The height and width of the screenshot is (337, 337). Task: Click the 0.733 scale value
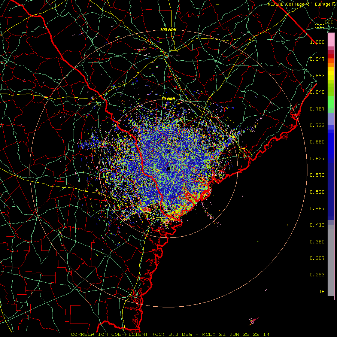click(x=317, y=125)
